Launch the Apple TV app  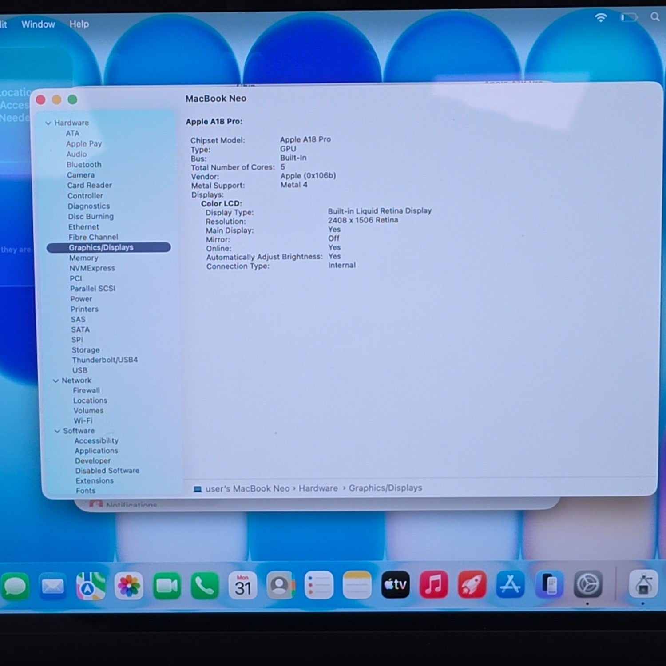pyautogui.click(x=395, y=585)
